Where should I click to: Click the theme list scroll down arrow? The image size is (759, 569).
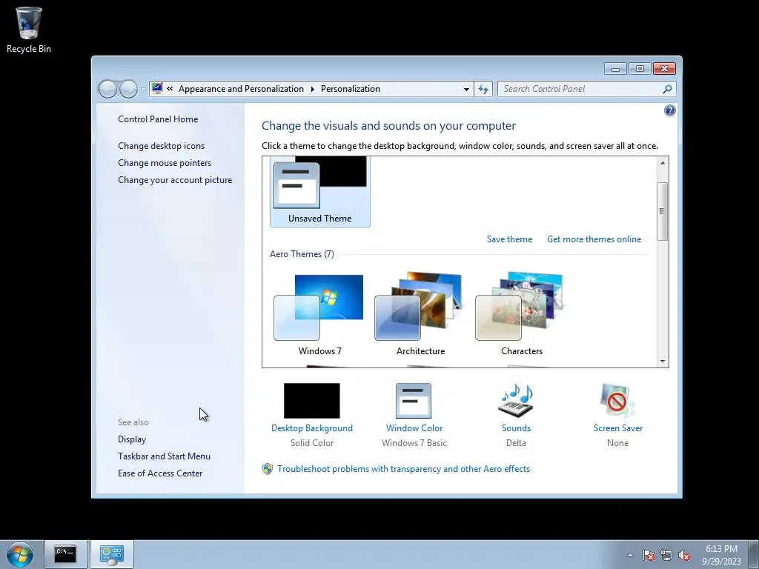tap(663, 362)
